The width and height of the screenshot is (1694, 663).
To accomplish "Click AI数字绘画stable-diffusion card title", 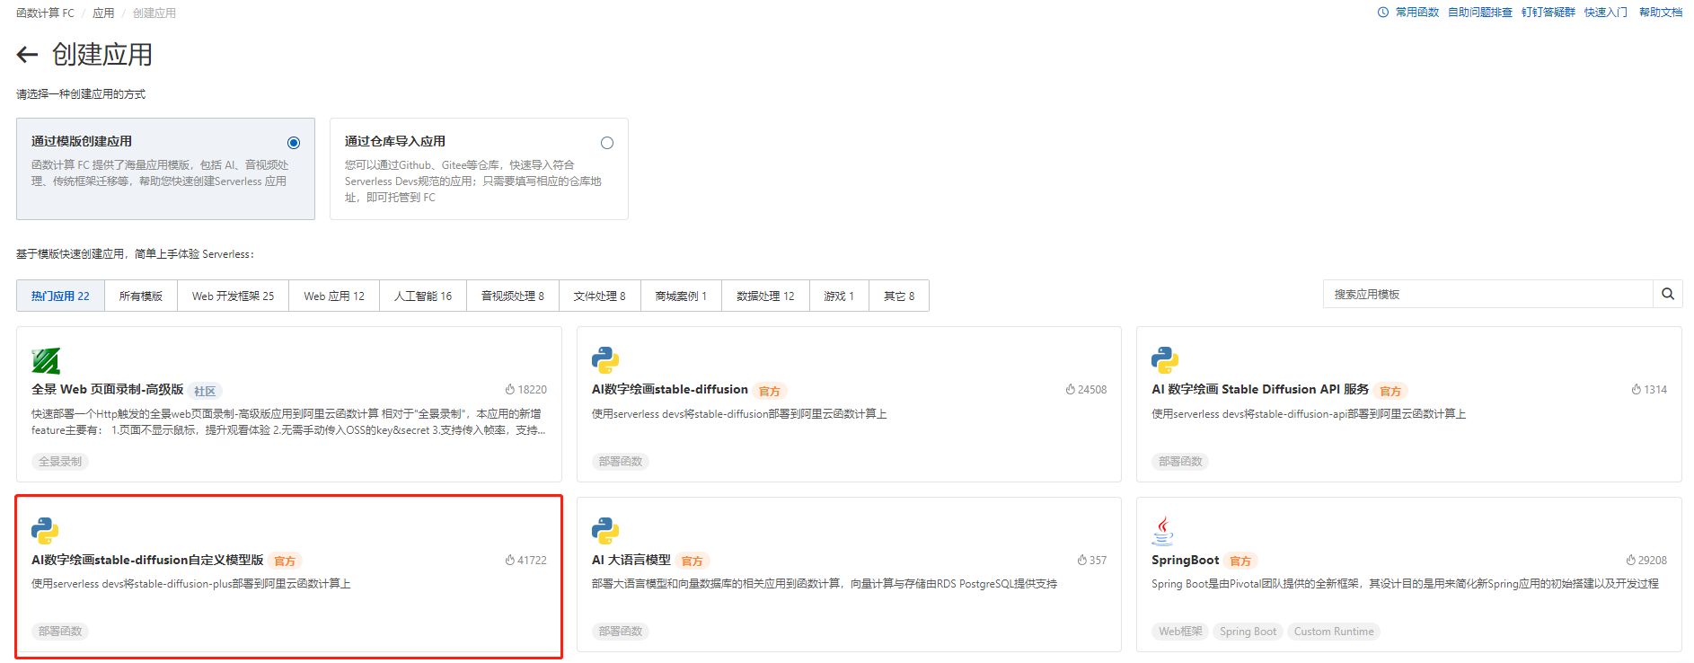I will coord(669,389).
